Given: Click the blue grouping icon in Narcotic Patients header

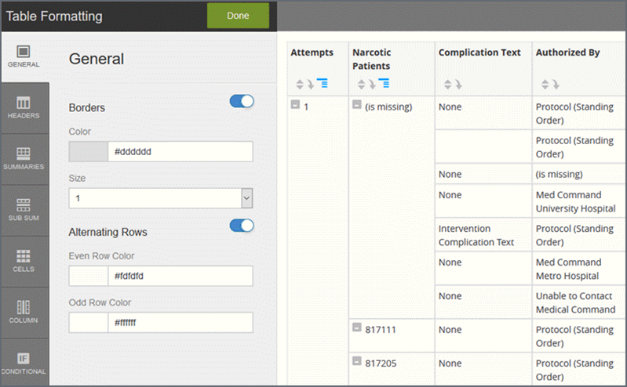Looking at the screenshot, I should 384,83.
